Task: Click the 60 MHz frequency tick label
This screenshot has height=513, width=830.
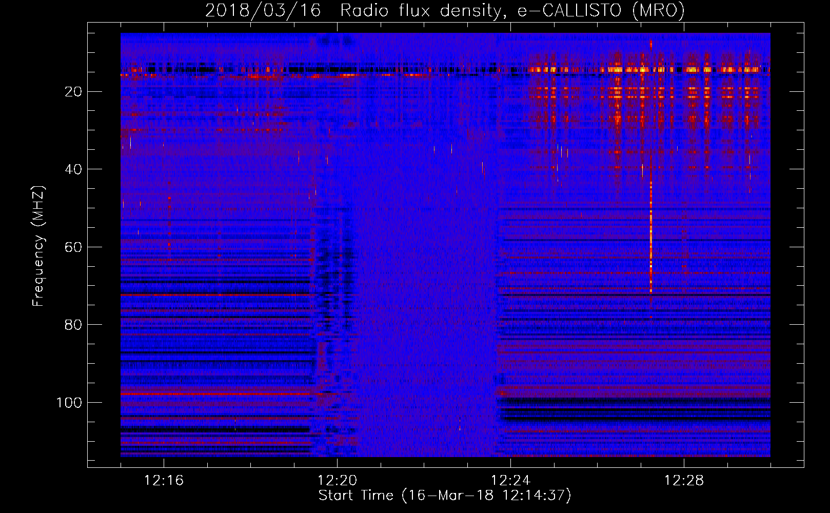Action: tap(74, 247)
